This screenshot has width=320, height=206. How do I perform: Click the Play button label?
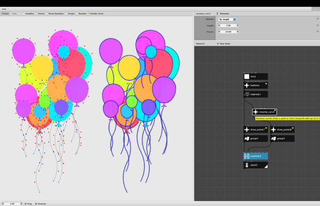[29, 203]
